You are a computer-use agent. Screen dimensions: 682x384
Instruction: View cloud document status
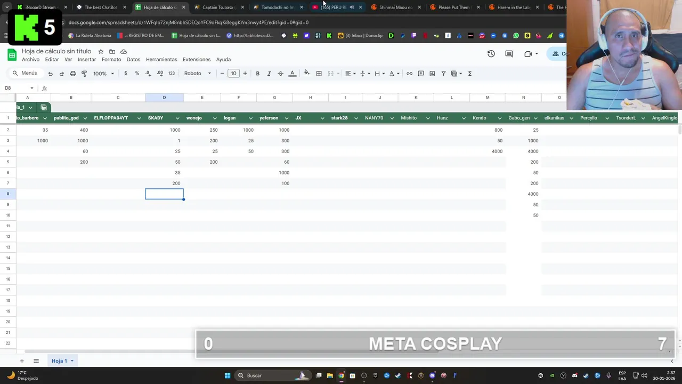coord(124,52)
